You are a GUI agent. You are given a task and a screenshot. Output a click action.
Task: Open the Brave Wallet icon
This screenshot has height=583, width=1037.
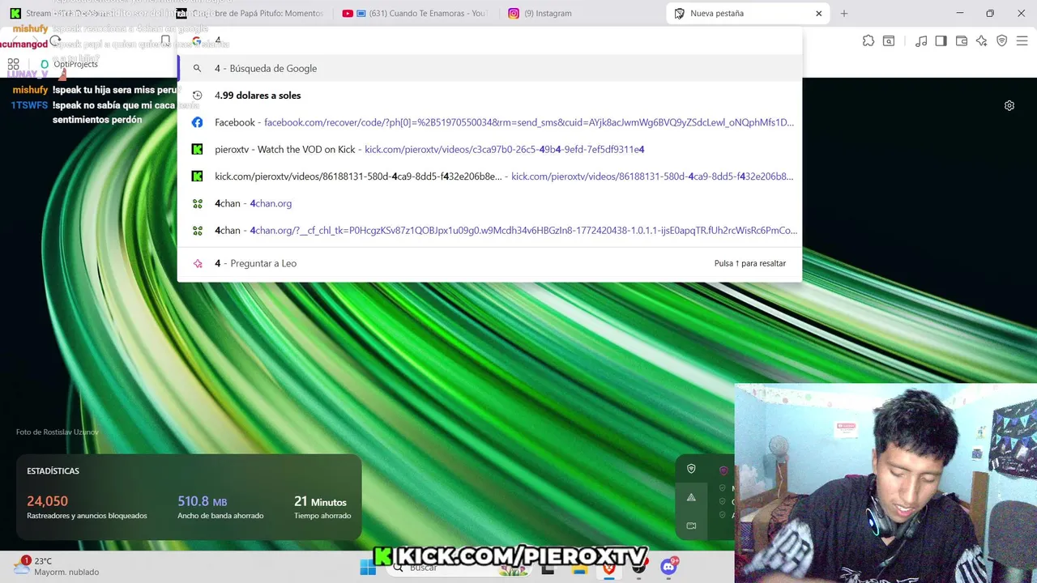coord(962,41)
